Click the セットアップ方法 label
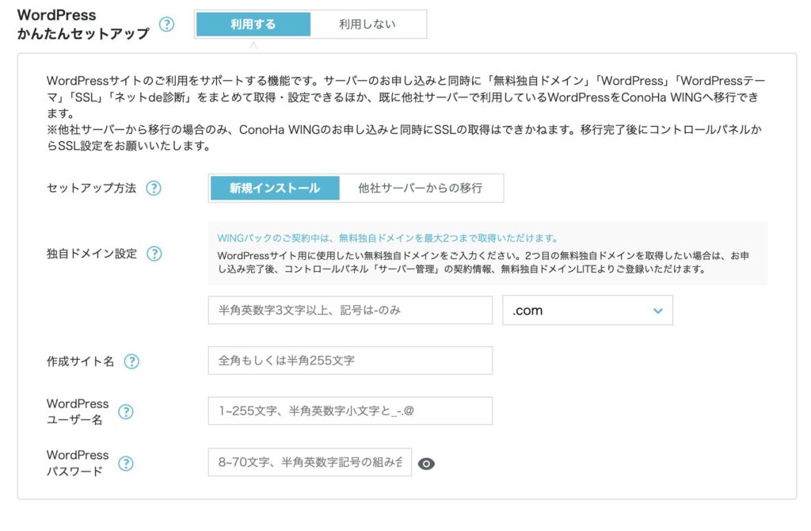811x531 pixels. [x=92, y=188]
